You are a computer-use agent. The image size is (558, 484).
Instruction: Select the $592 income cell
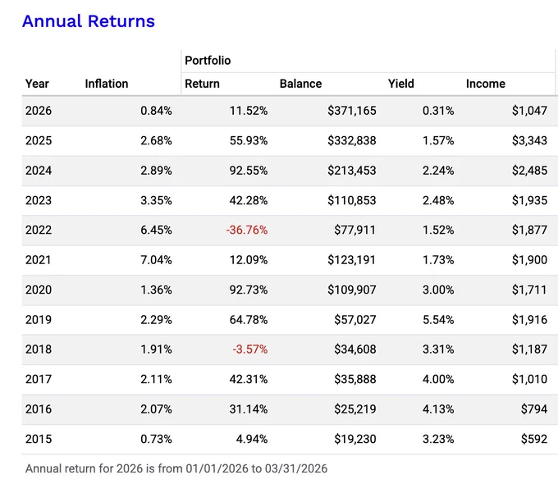pyautogui.click(x=534, y=439)
